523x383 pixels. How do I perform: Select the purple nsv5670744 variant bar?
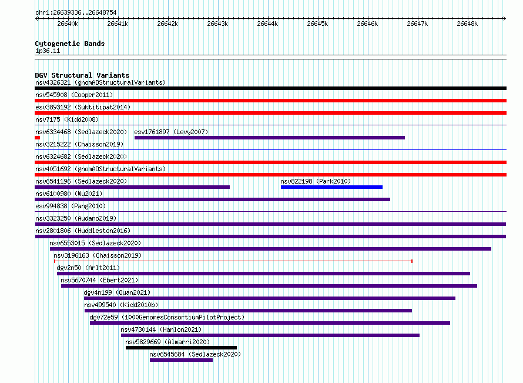point(269,286)
